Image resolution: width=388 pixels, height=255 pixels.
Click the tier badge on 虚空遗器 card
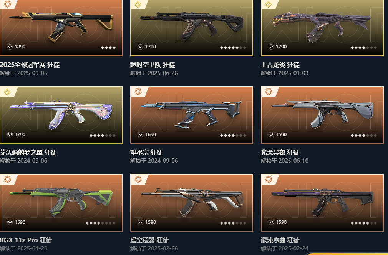138,180
